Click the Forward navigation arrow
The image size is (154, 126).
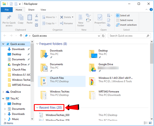coord(11,36)
